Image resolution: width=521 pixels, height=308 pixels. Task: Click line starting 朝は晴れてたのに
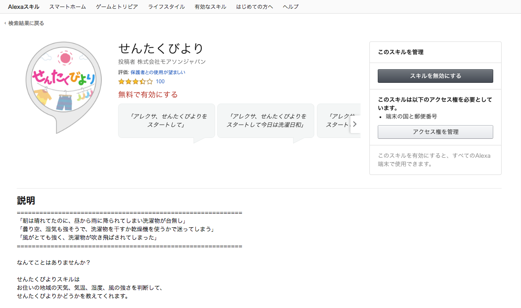(x=102, y=221)
